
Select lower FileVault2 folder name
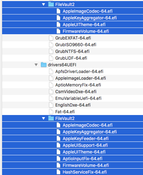[x=65, y=119]
